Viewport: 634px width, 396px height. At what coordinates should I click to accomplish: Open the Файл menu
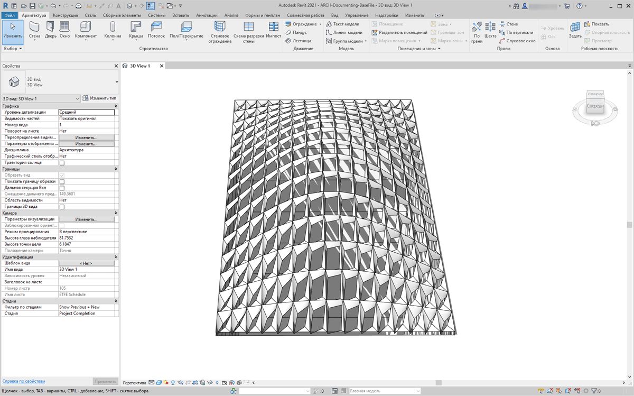[x=9, y=15]
